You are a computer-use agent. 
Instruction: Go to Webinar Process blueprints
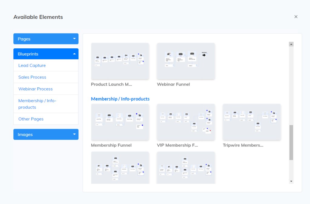35,89
